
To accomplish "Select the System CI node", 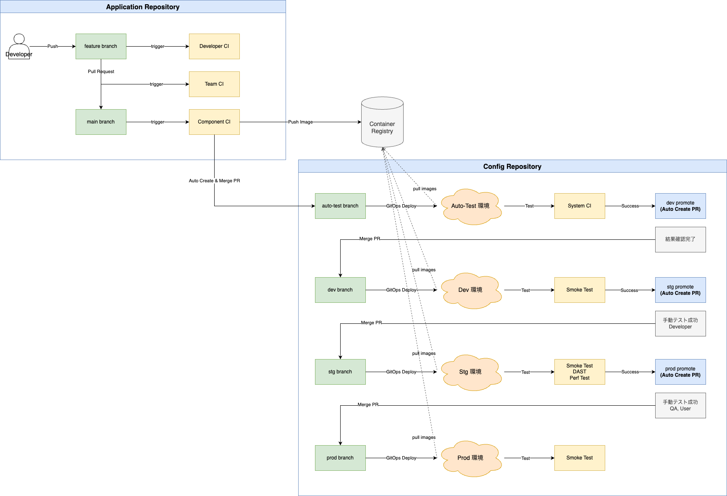I will [580, 206].
